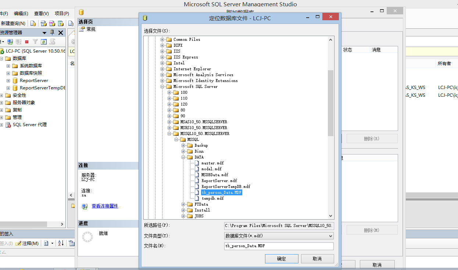Collapse the Microsoft SQL Server folder

pos(162,86)
